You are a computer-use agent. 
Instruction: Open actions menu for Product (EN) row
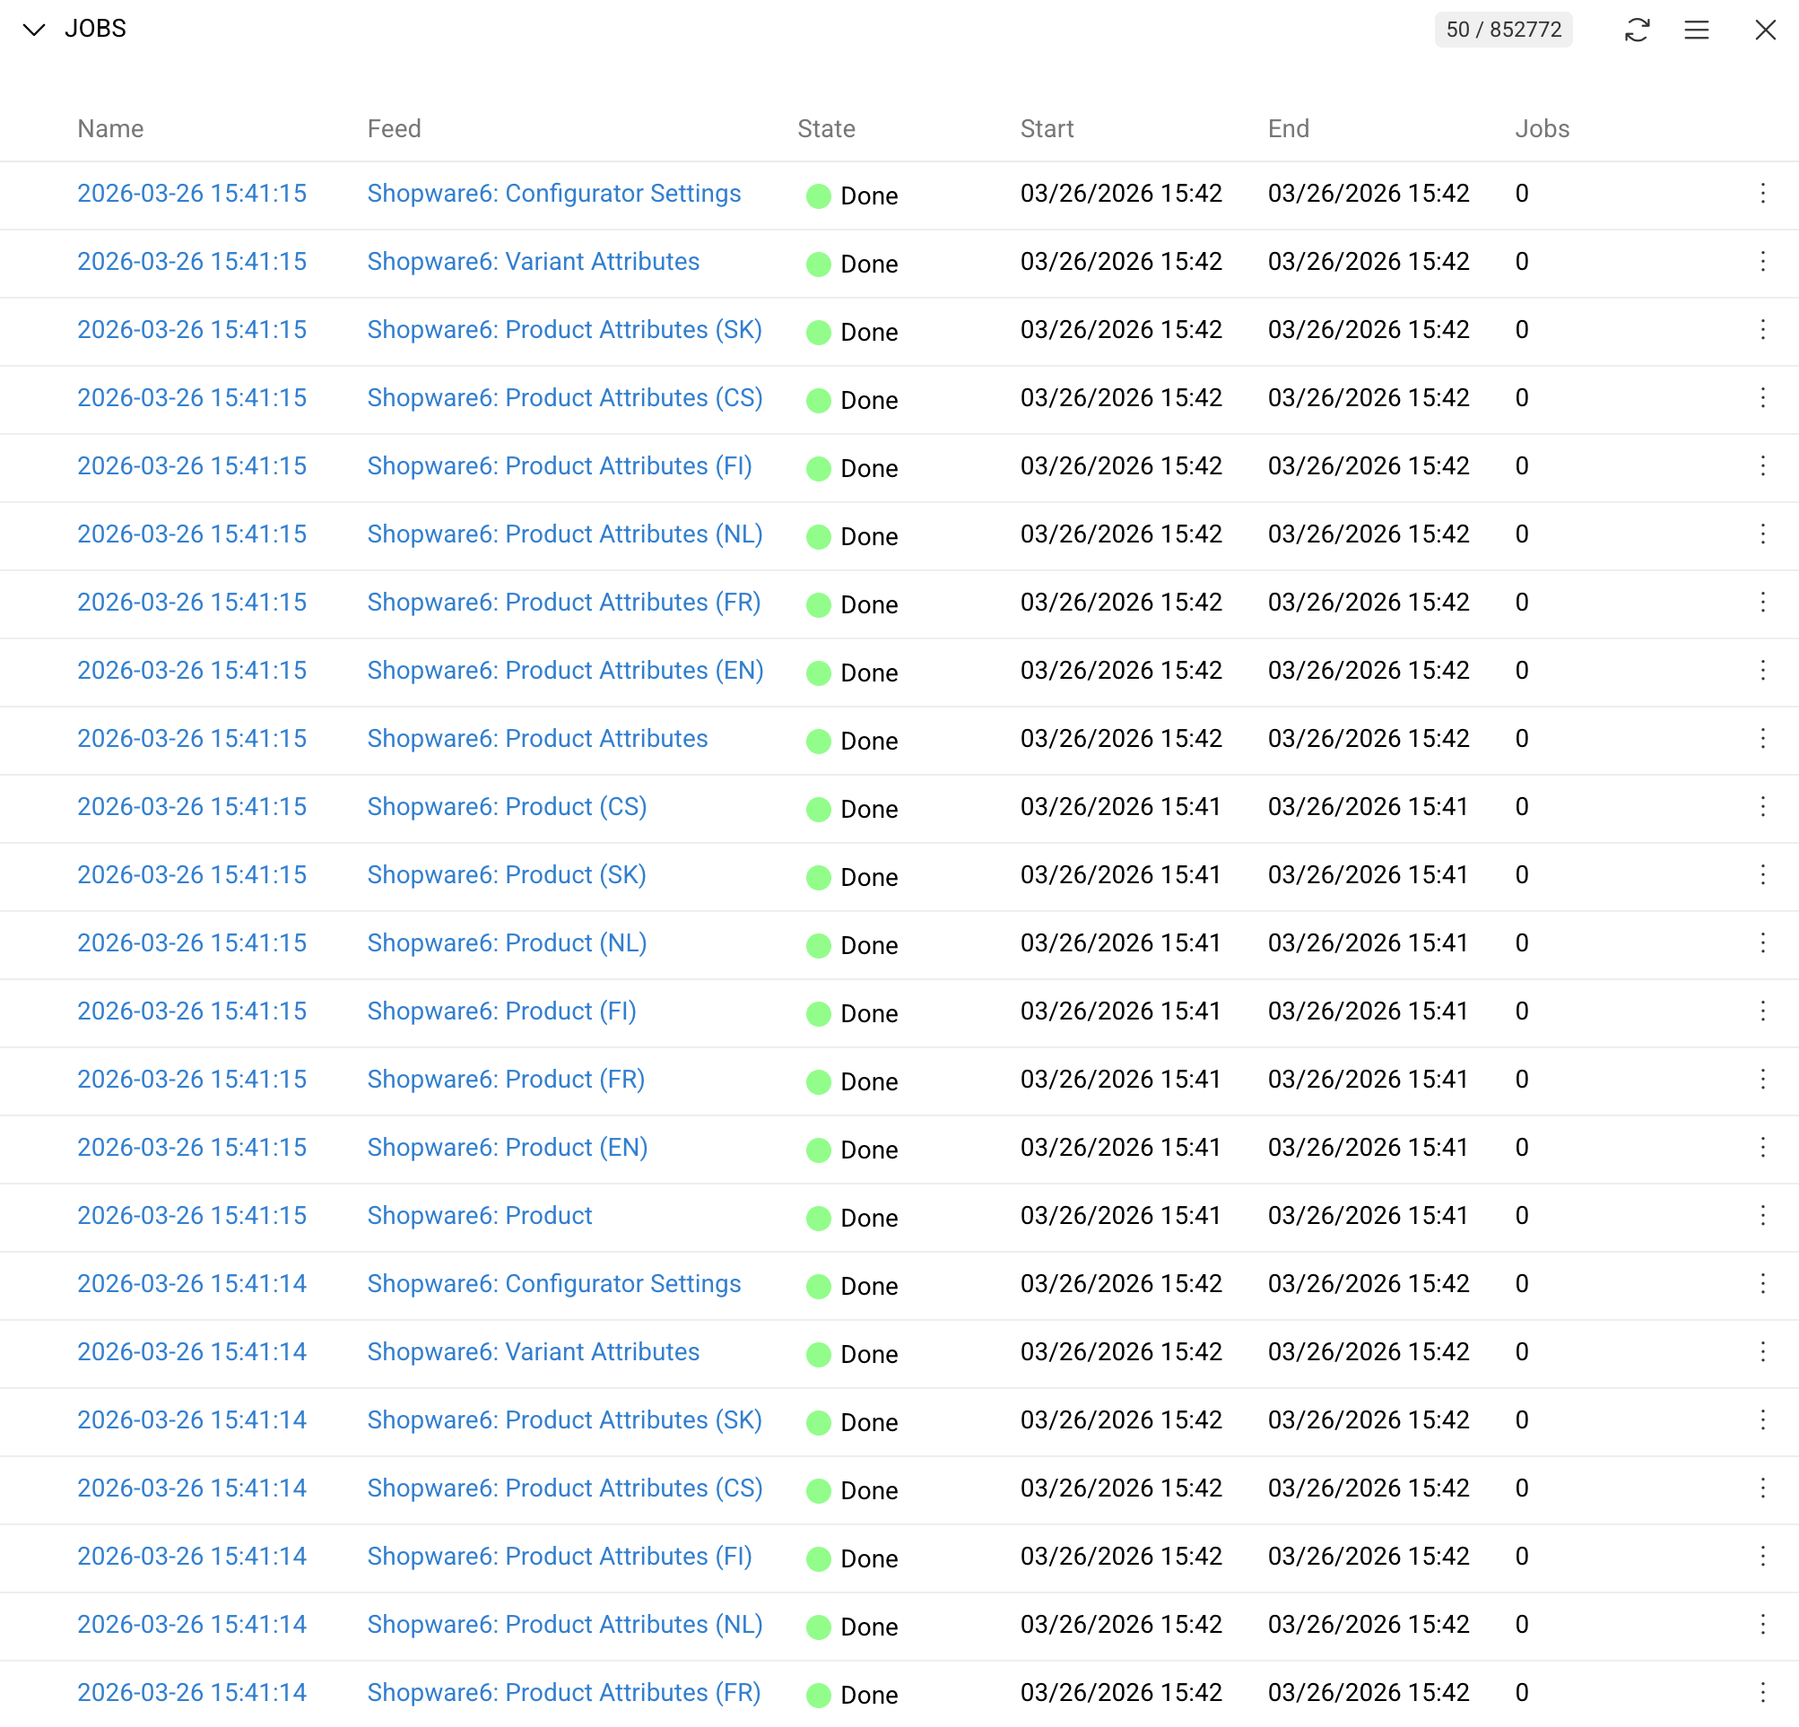pyautogui.click(x=1762, y=1147)
